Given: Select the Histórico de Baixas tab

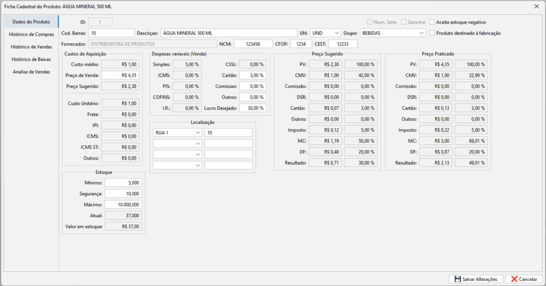Looking at the screenshot, I should click(x=31, y=59).
